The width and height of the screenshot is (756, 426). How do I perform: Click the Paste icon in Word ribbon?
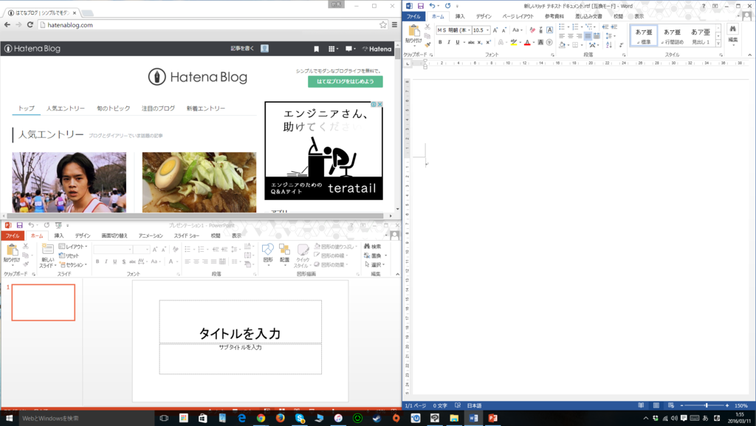[x=413, y=31]
